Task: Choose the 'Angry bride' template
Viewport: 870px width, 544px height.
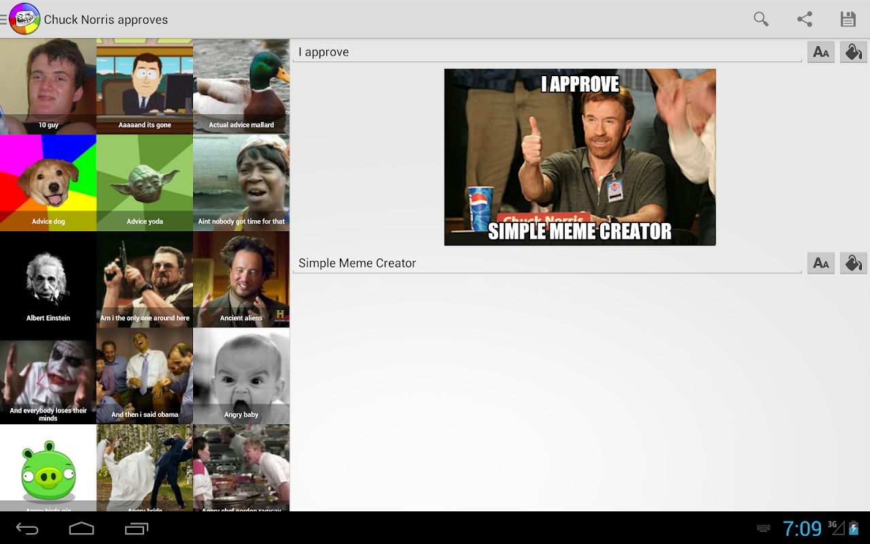Action: click(145, 468)
